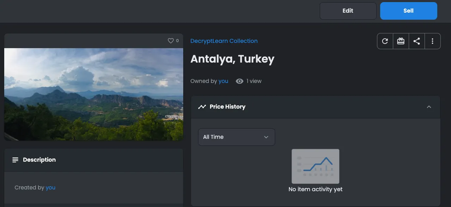Toggle the Description section header
This screenshot has height=207, width=451.
[94, 160]
